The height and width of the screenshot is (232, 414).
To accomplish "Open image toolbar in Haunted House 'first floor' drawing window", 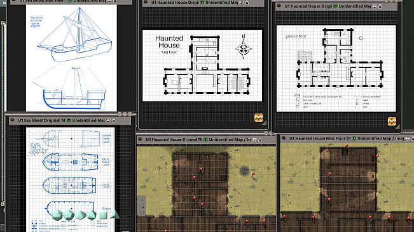I will (258, 117).
